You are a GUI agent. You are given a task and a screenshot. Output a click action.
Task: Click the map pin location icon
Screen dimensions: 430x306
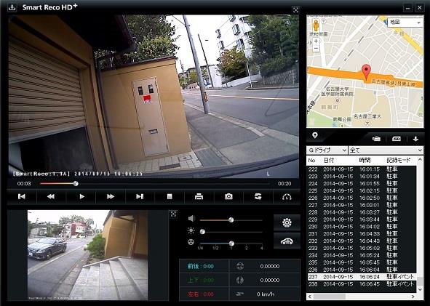point(315,135)
